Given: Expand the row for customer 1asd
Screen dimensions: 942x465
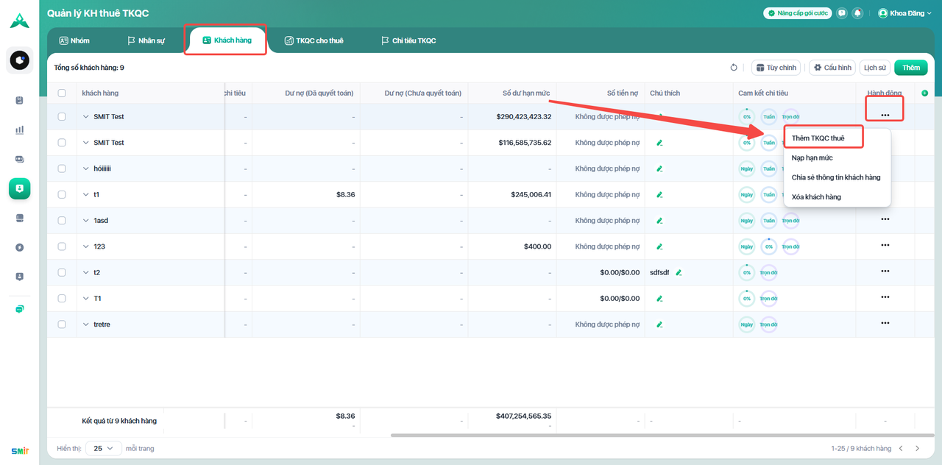Looking at the screenshot, I should pyautogui.click(x=85, y=221).
